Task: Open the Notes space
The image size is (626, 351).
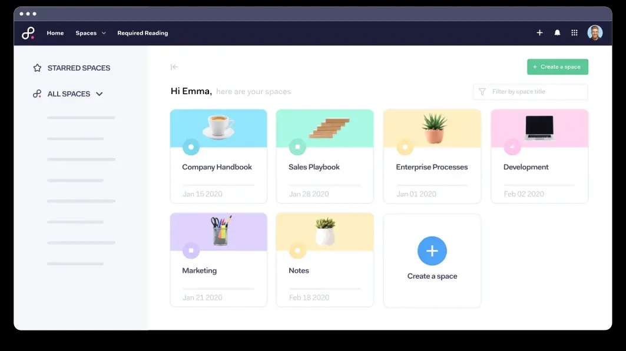Action: click(299, 270)
